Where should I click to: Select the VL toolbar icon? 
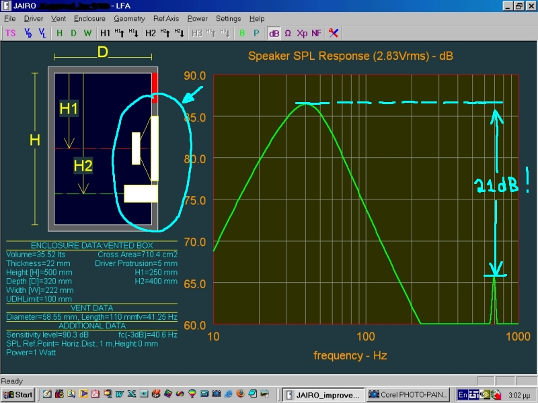[x=42, y=33]
